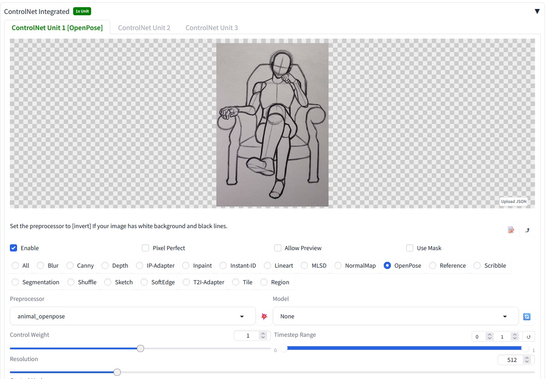
Task: Click the green 1x Unit badge
Action: click(82, 11)
